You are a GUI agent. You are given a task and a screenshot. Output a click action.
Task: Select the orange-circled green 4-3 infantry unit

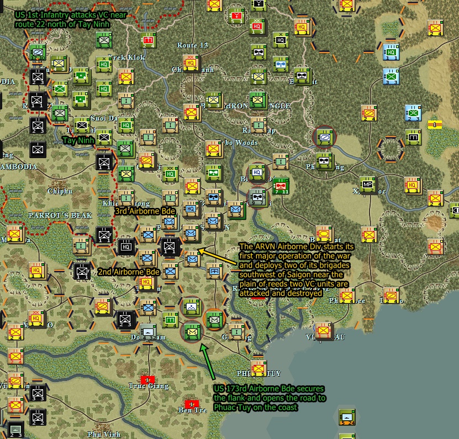coord(214,320)
